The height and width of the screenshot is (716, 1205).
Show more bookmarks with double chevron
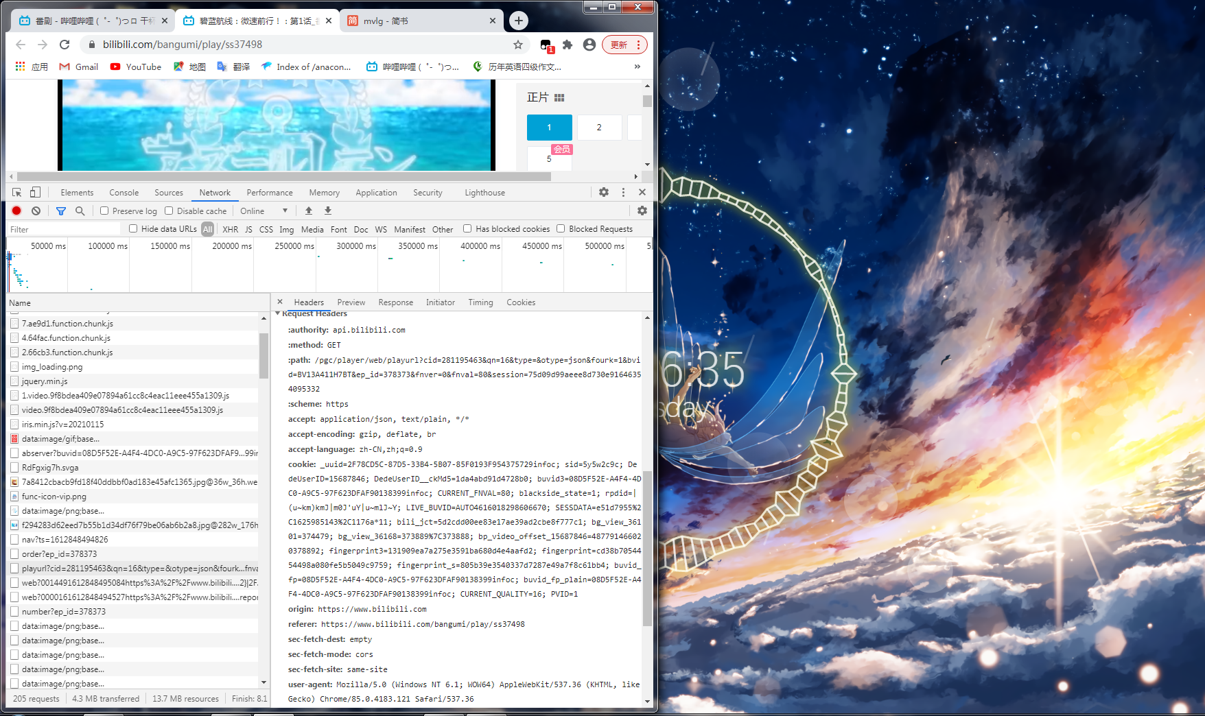click(x=637, y=67)
